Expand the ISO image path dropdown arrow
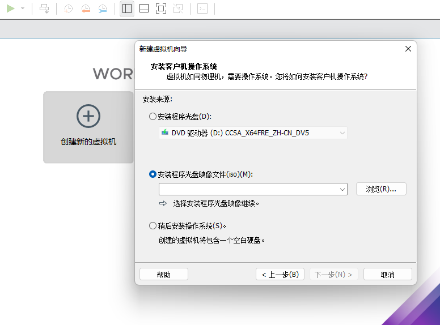Viewport: 440px width, 325px height. pos(342,189)
